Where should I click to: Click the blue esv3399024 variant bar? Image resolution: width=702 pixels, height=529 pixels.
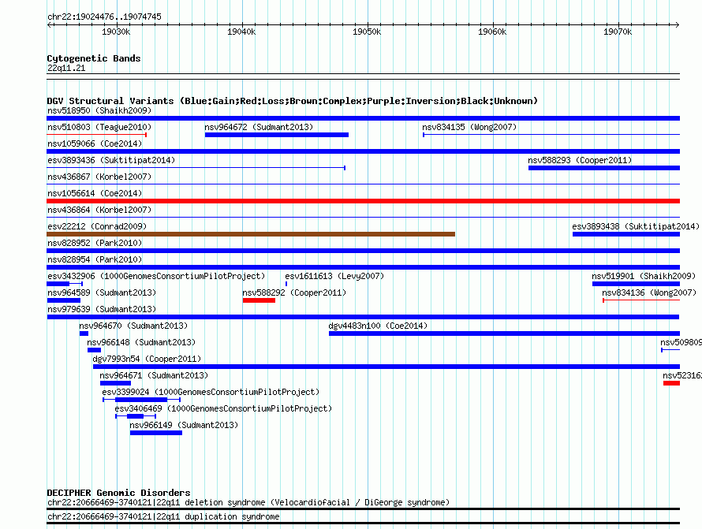[141, 400]
